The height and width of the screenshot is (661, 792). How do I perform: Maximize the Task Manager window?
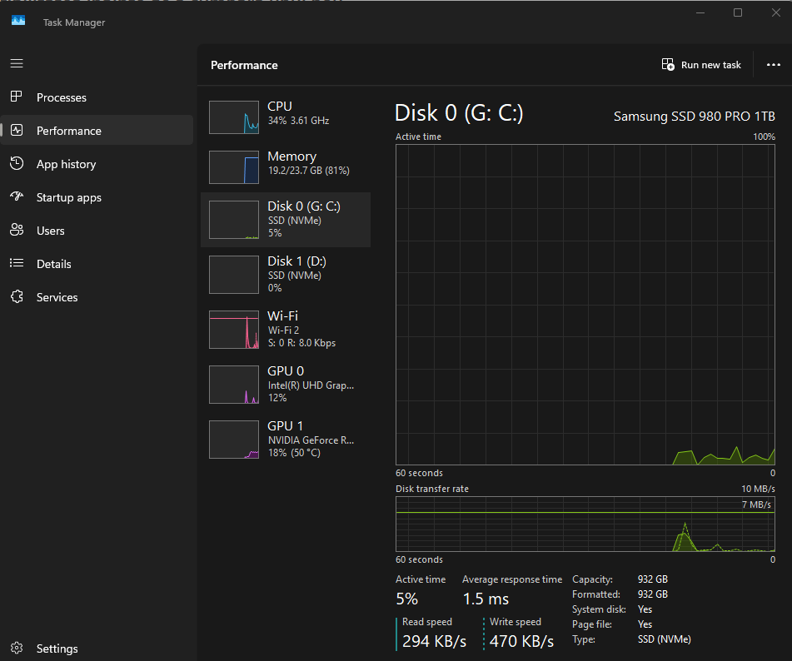(738, 12)
